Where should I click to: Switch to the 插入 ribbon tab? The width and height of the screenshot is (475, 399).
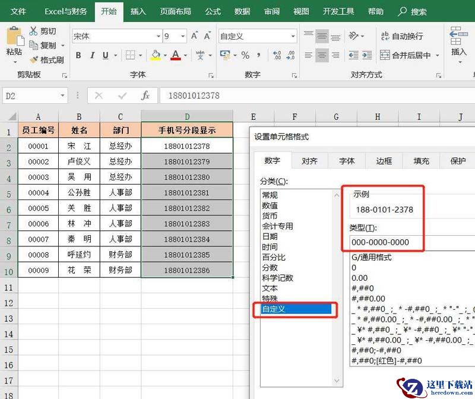(138, 11)
